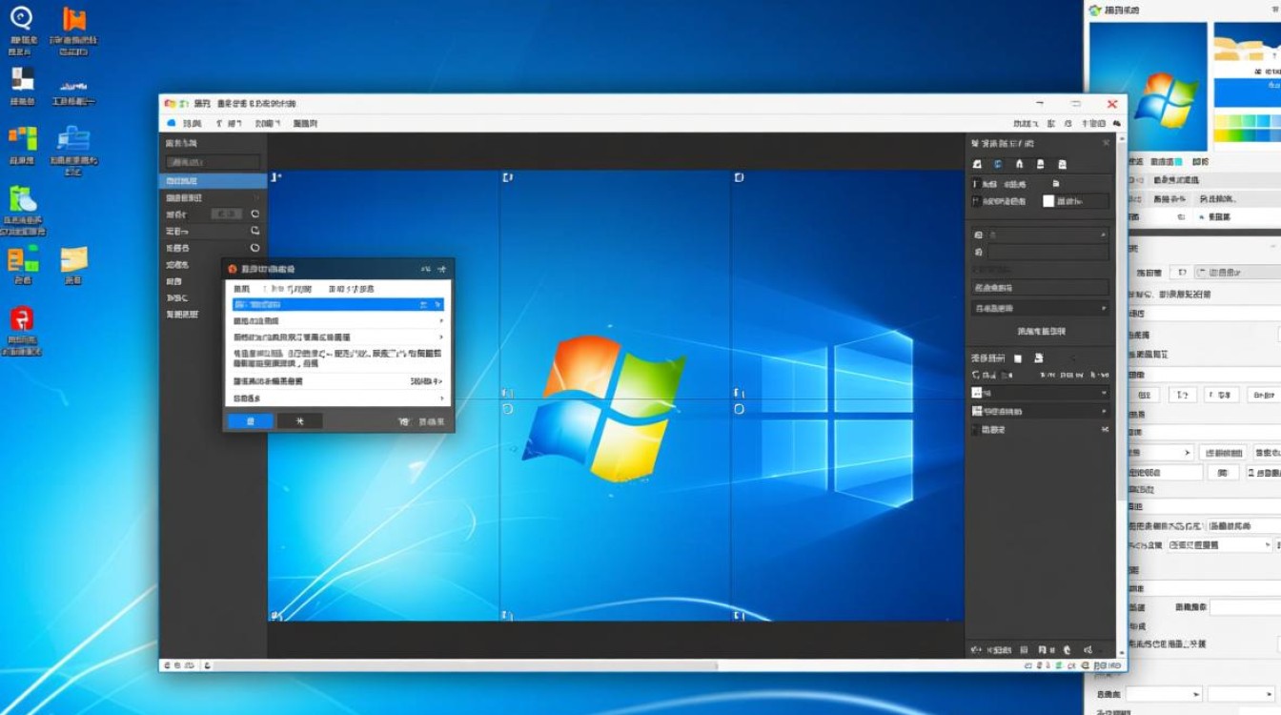This screenshot has width=1281, height=715.
Task: Click the search field at top of left sidebar
Action: [x=213, y=162]
